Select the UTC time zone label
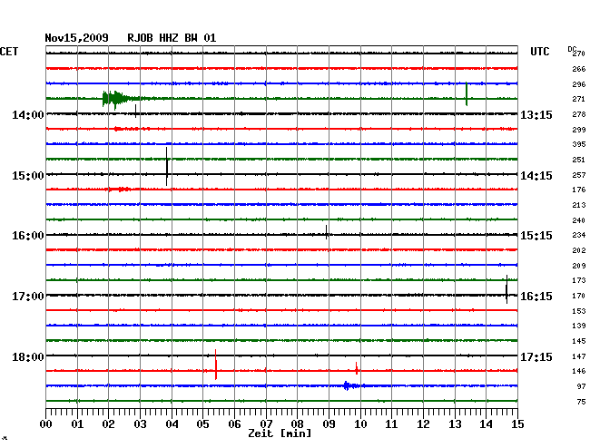The image size is (590, 448). tap(539, 52)
